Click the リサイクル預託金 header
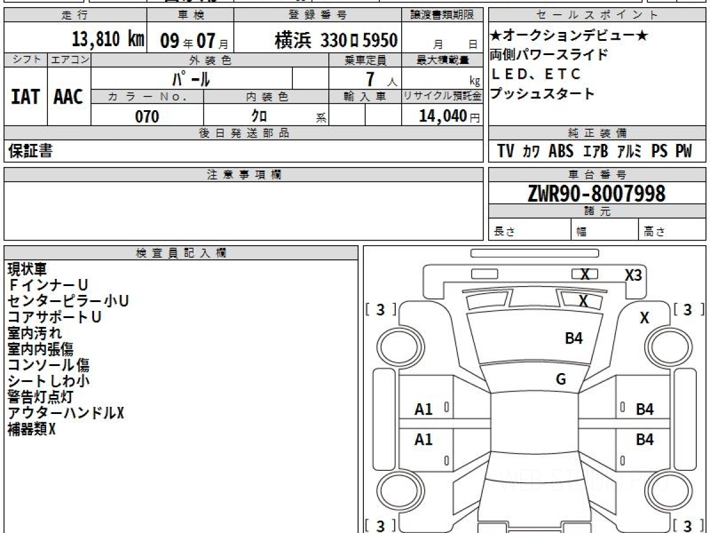The image size is (710, 533). 443,98
